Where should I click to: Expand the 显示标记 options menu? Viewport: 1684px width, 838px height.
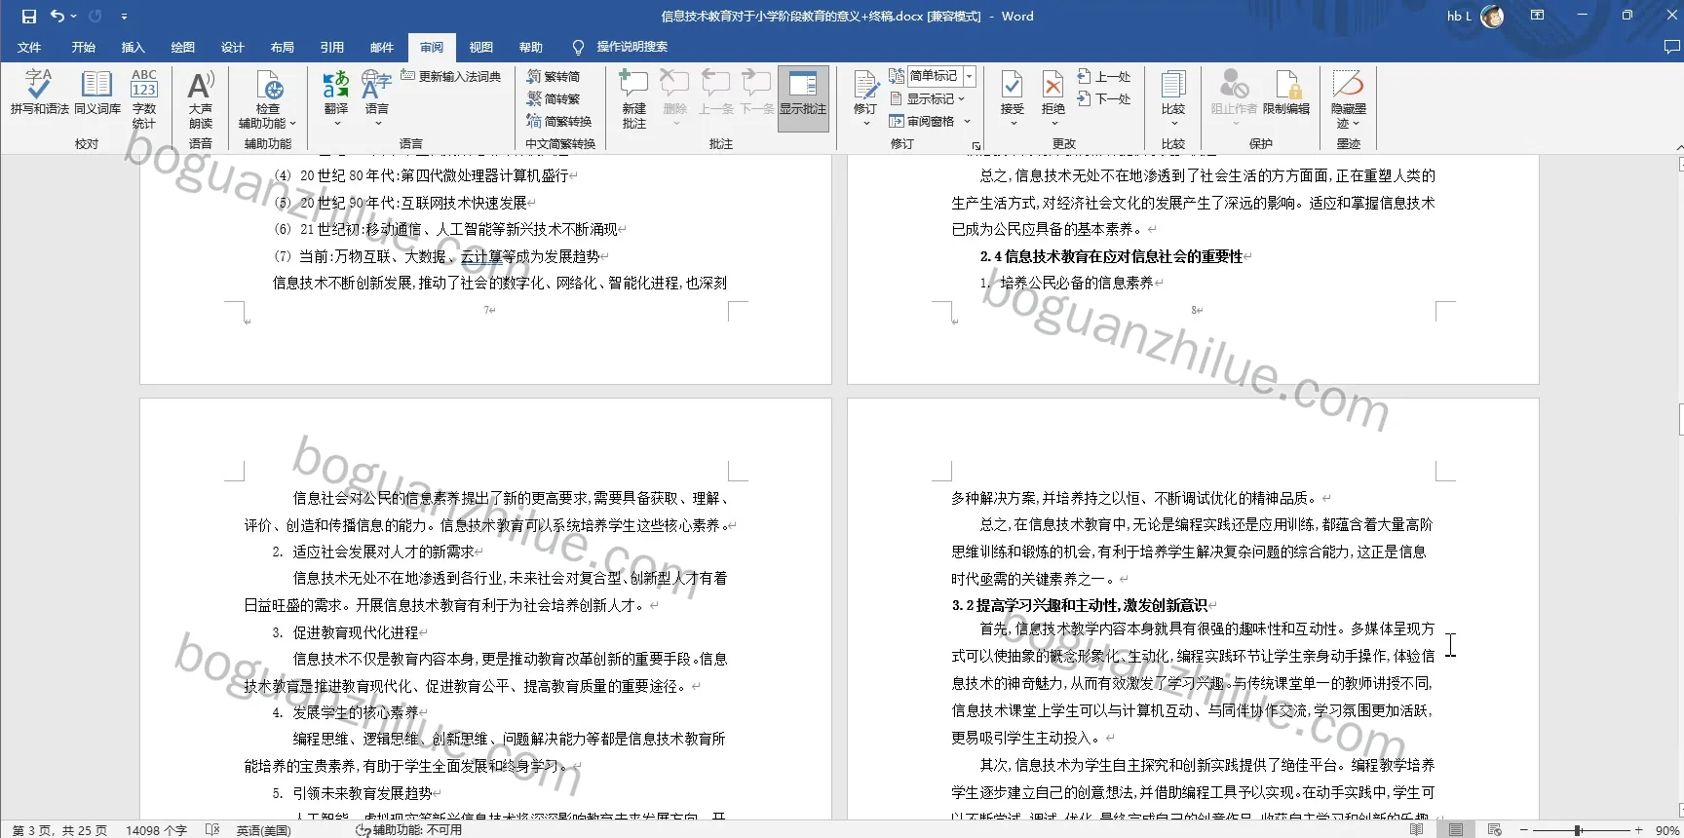coord(927,98)
